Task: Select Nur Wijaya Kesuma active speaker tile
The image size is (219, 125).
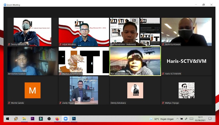Action: point(135,61)
